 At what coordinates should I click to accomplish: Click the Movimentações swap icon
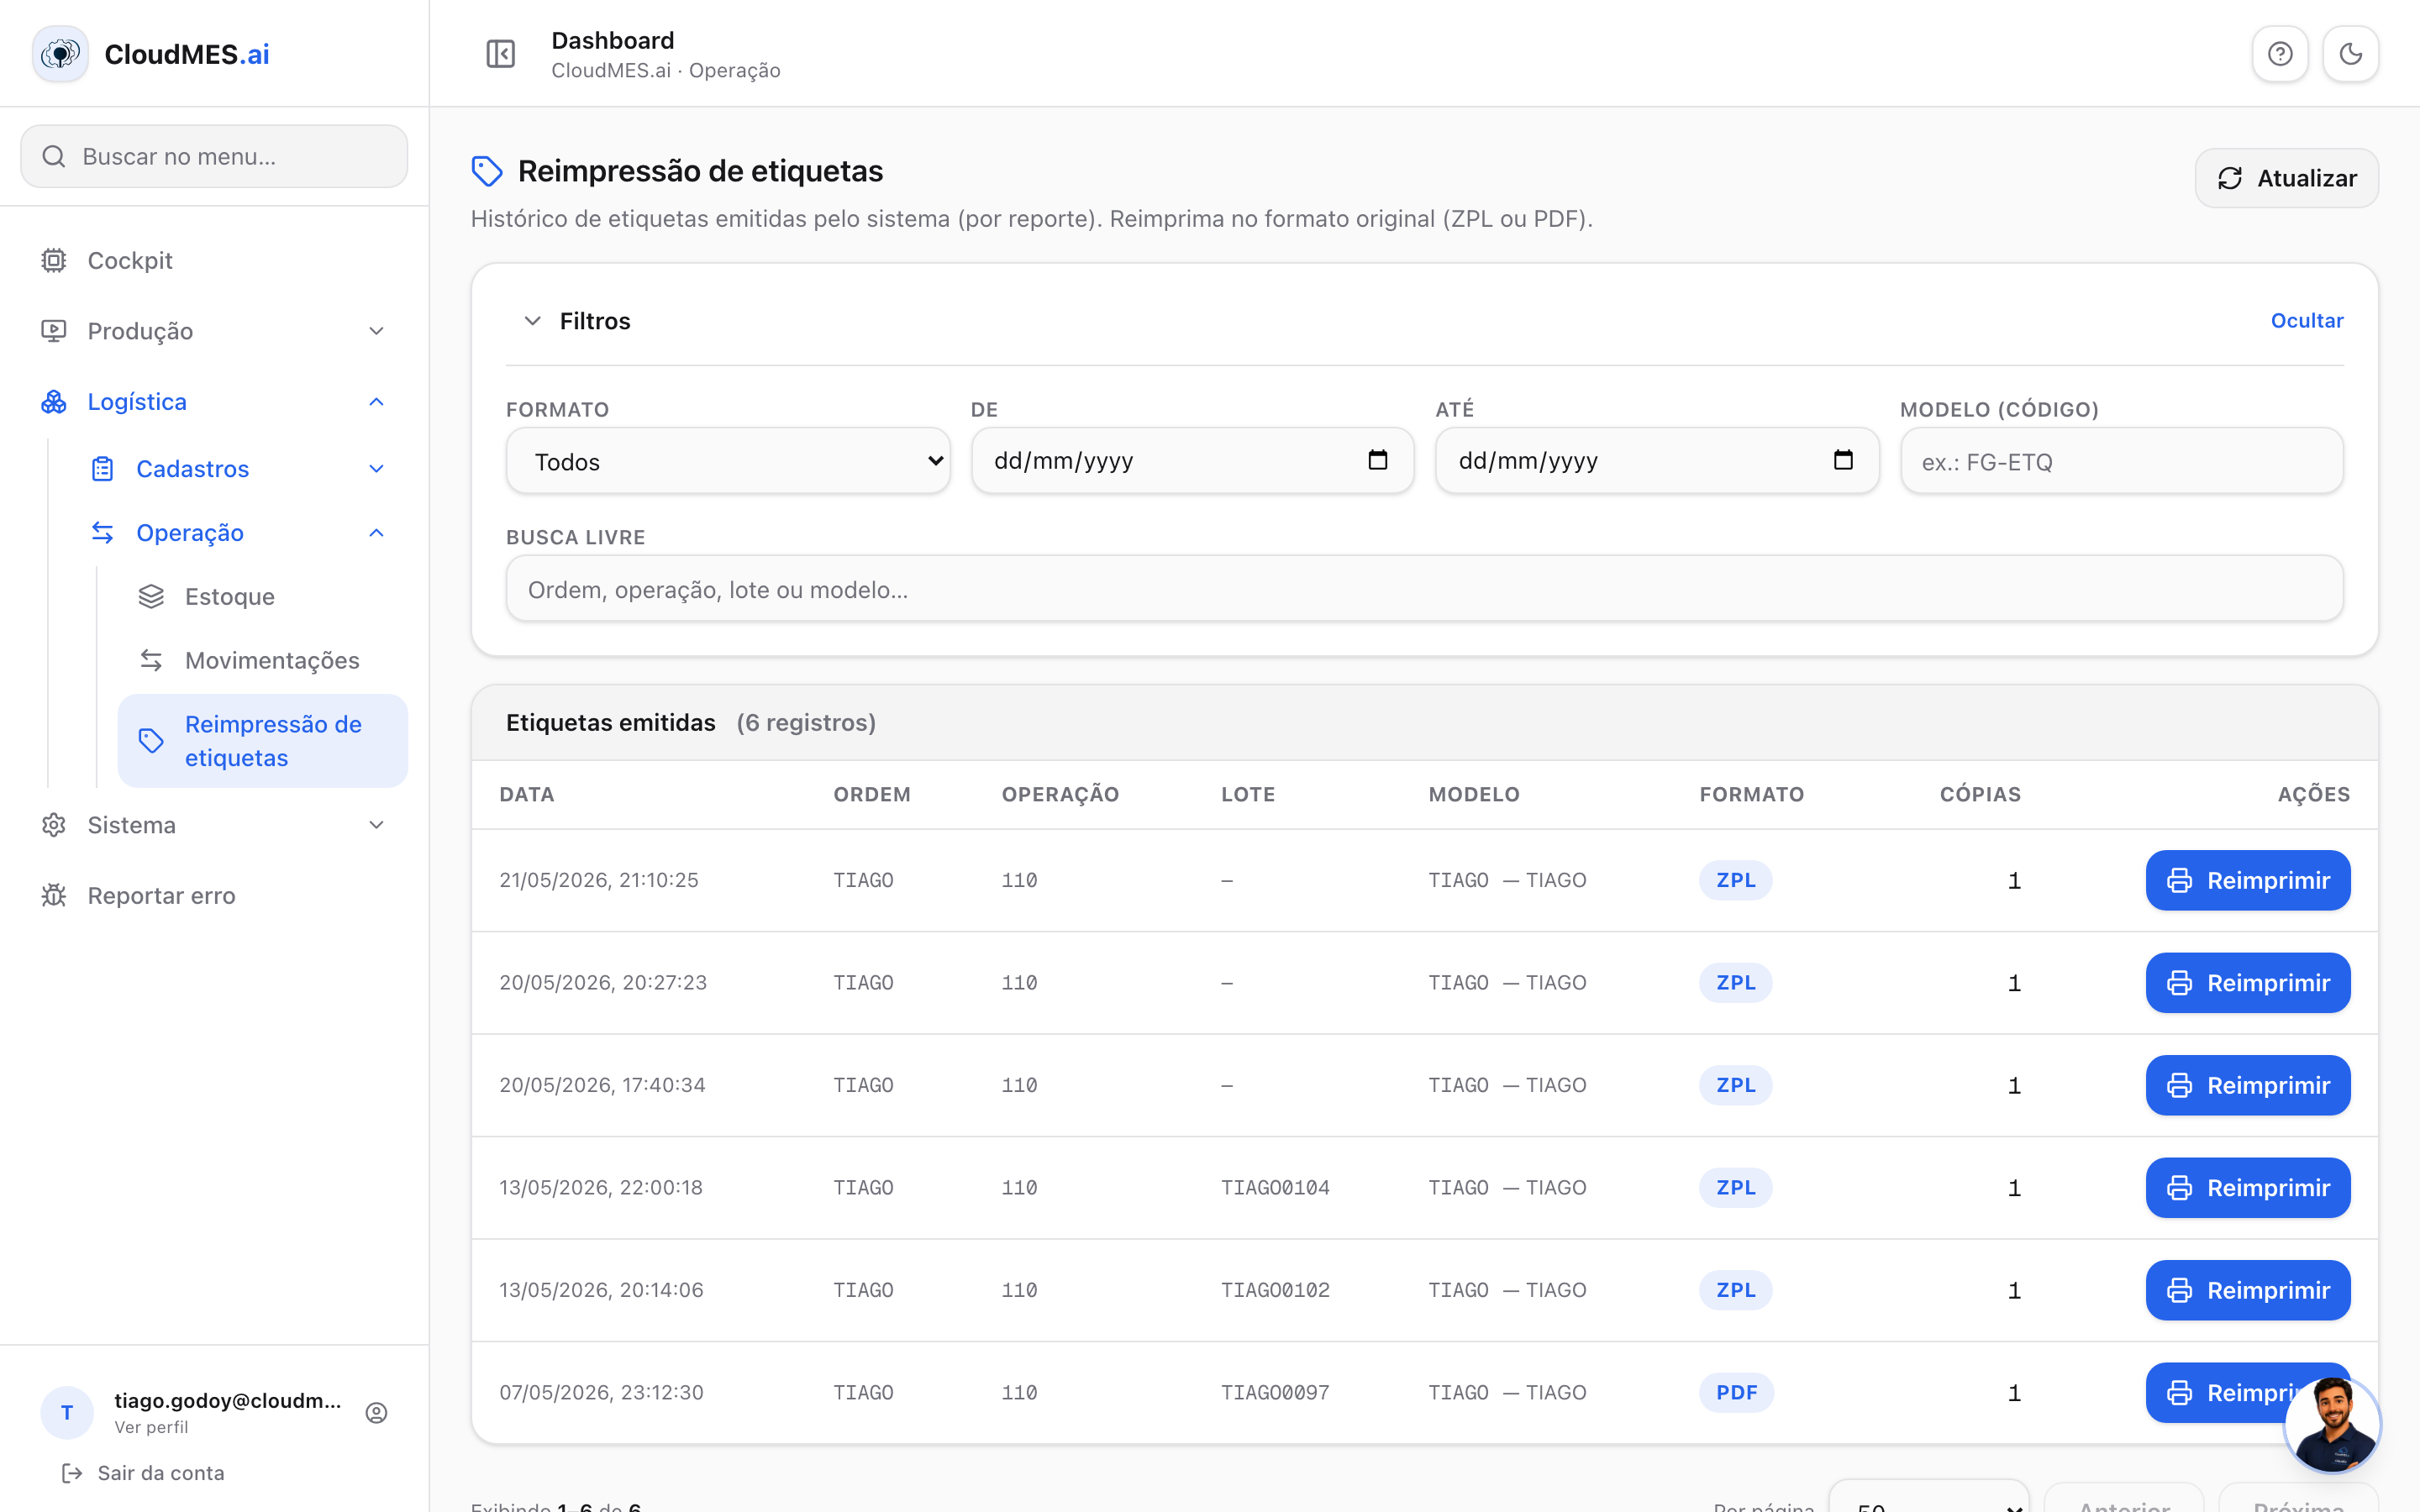point(151,660)
